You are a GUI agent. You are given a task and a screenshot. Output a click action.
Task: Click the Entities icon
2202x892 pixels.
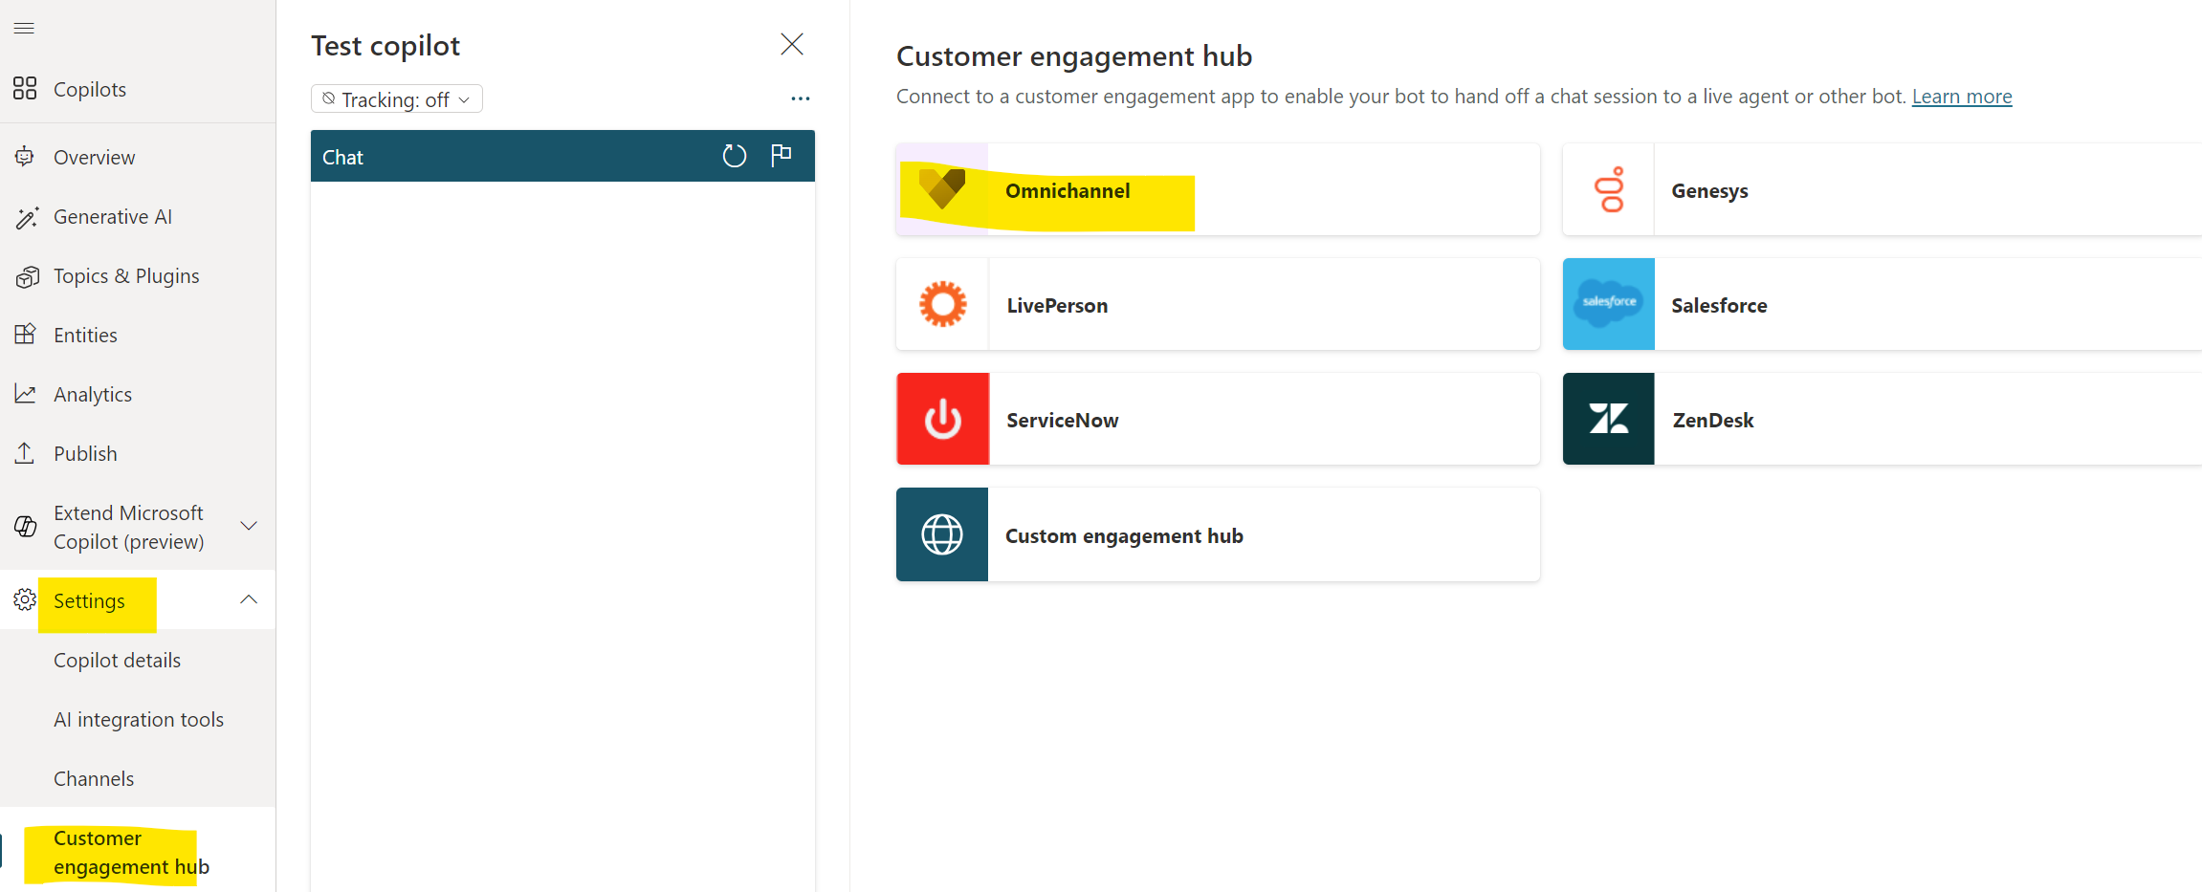25,335
